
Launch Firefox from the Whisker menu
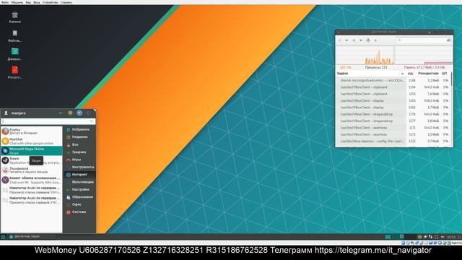[x=32, y=131]
